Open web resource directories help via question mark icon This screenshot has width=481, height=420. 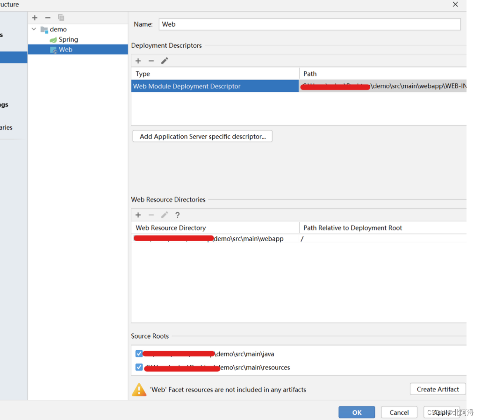[x=177, y=214]
